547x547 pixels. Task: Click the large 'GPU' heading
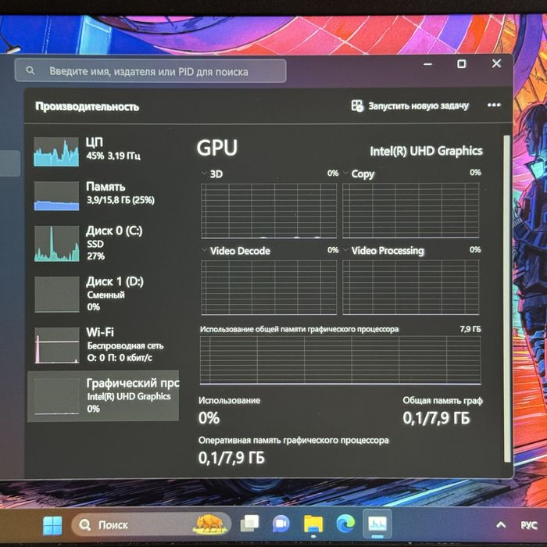click(x=217, y=148)
